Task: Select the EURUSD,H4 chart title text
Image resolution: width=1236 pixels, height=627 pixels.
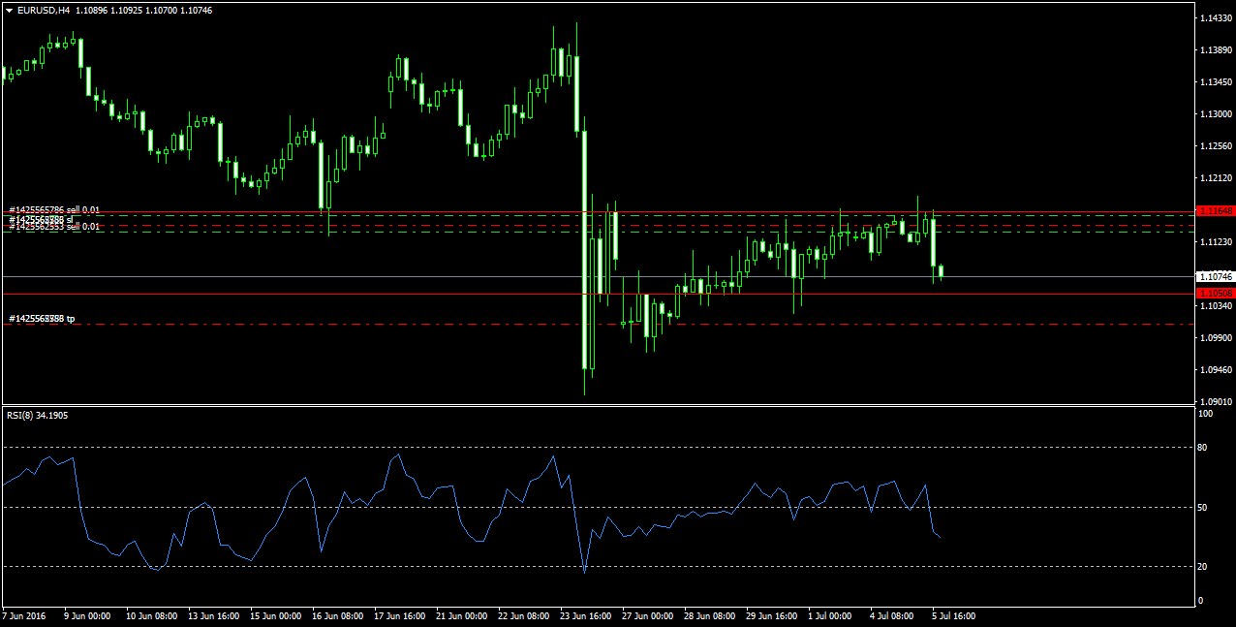Action: click(x=44, y=10)
